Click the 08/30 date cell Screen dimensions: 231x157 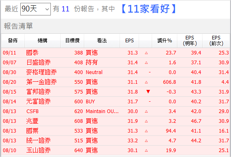[9, 72]
